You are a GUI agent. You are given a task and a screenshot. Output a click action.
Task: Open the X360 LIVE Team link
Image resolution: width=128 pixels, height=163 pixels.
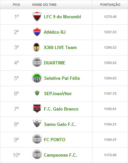point(60,47)
